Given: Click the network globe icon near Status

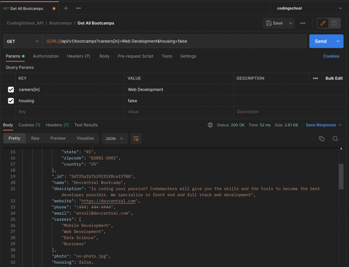Looking at the screenshot, I should (x=210, y=125).
